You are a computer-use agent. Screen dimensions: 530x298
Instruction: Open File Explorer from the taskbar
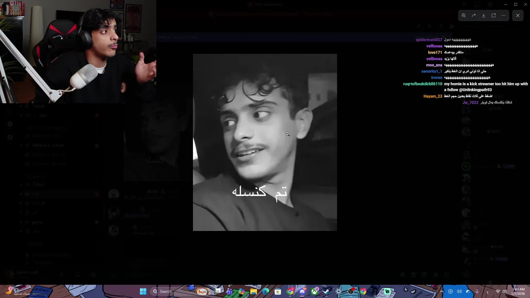pyautogui.click(x=254, y=291)
